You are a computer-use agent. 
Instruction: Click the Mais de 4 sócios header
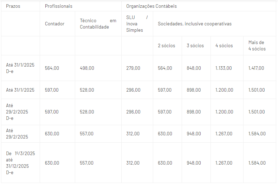click(257, 46)
